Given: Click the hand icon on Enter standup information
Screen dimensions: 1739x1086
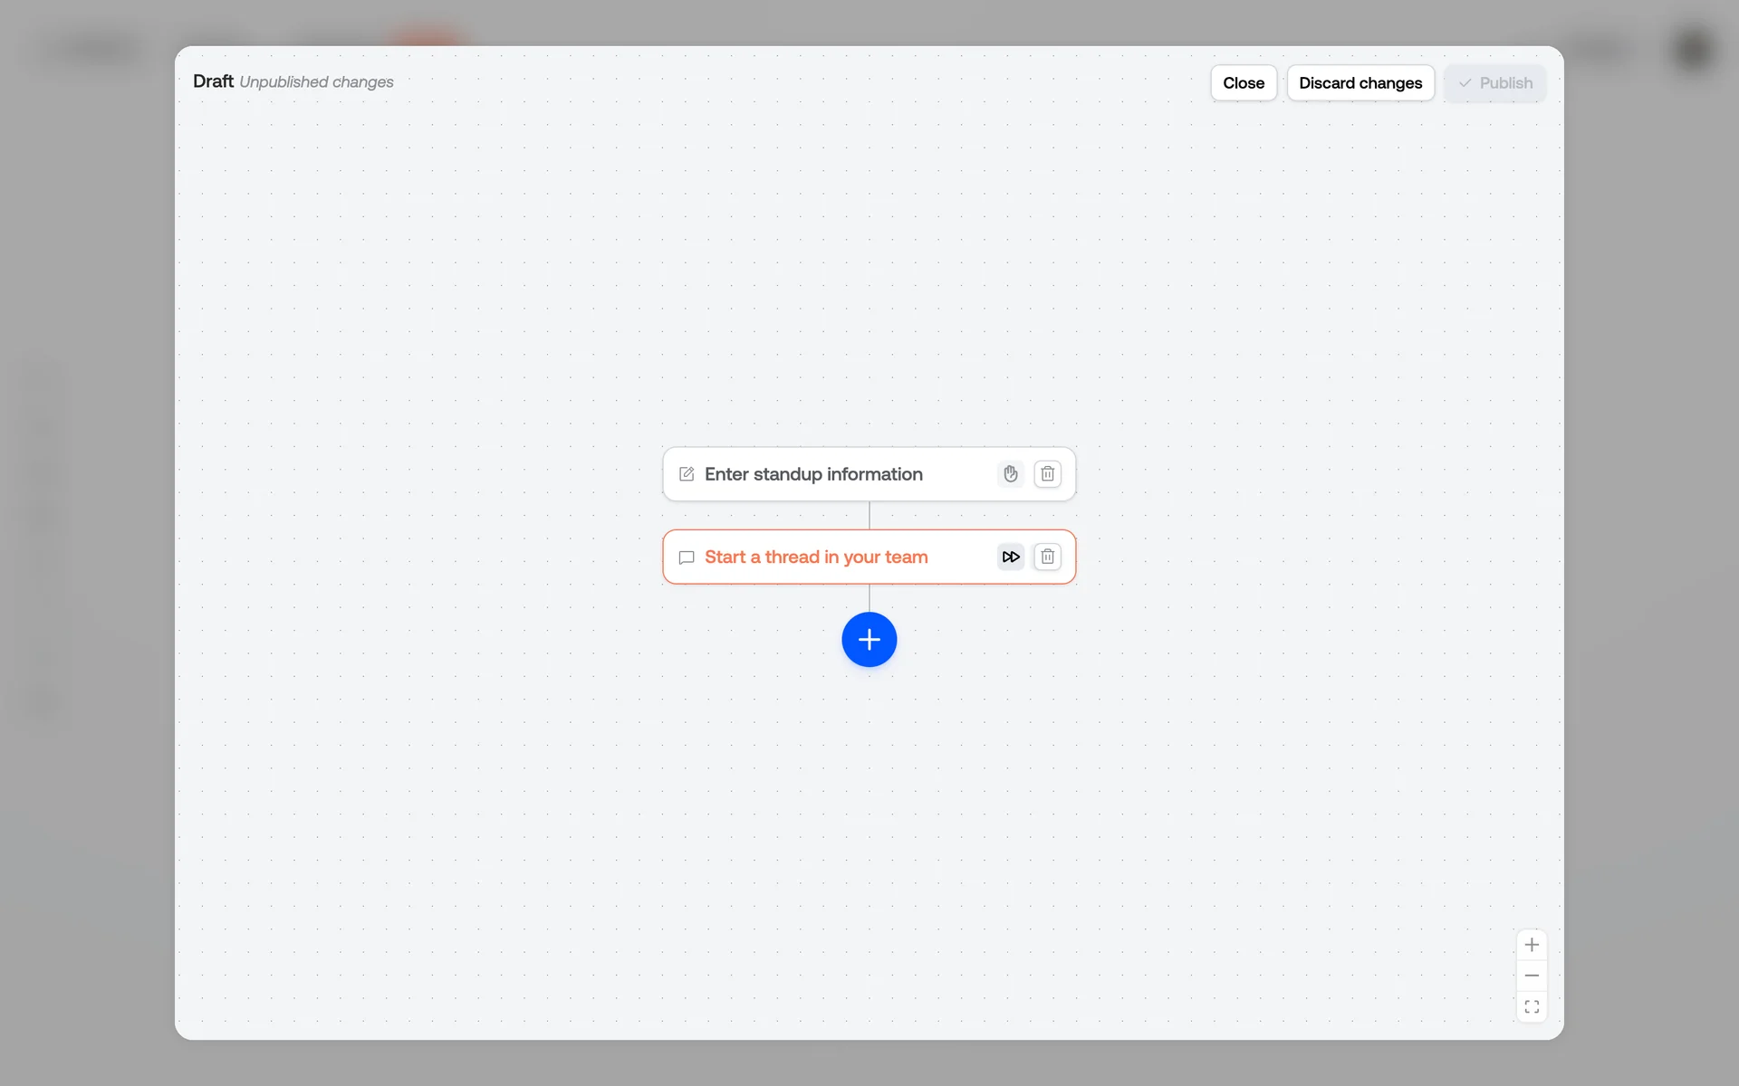Looking at the screenshot, I should point(1010,473).
